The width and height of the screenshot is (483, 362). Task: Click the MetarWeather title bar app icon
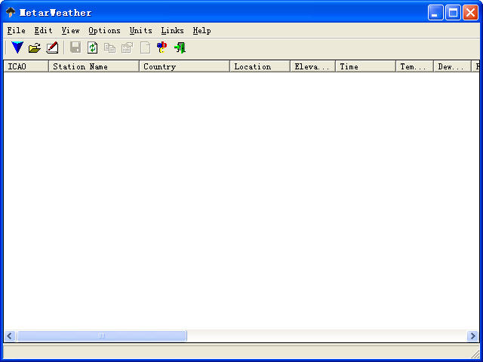(11, 12)
